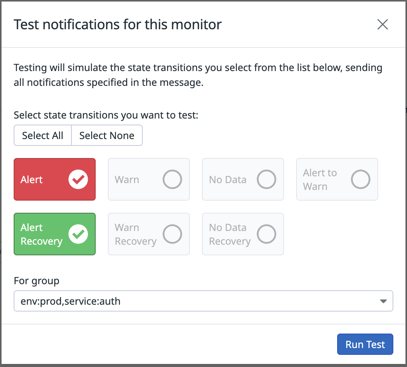Click the dropdown arrow next to env:prod,service:auth

pyautogui.click(x=383, y=301)
